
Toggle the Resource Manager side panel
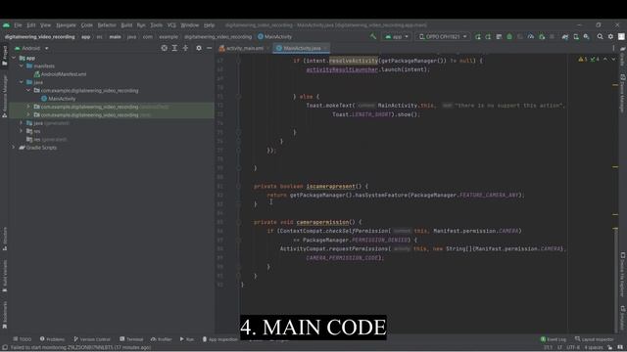pyautogui.click(x=4, y=96)
